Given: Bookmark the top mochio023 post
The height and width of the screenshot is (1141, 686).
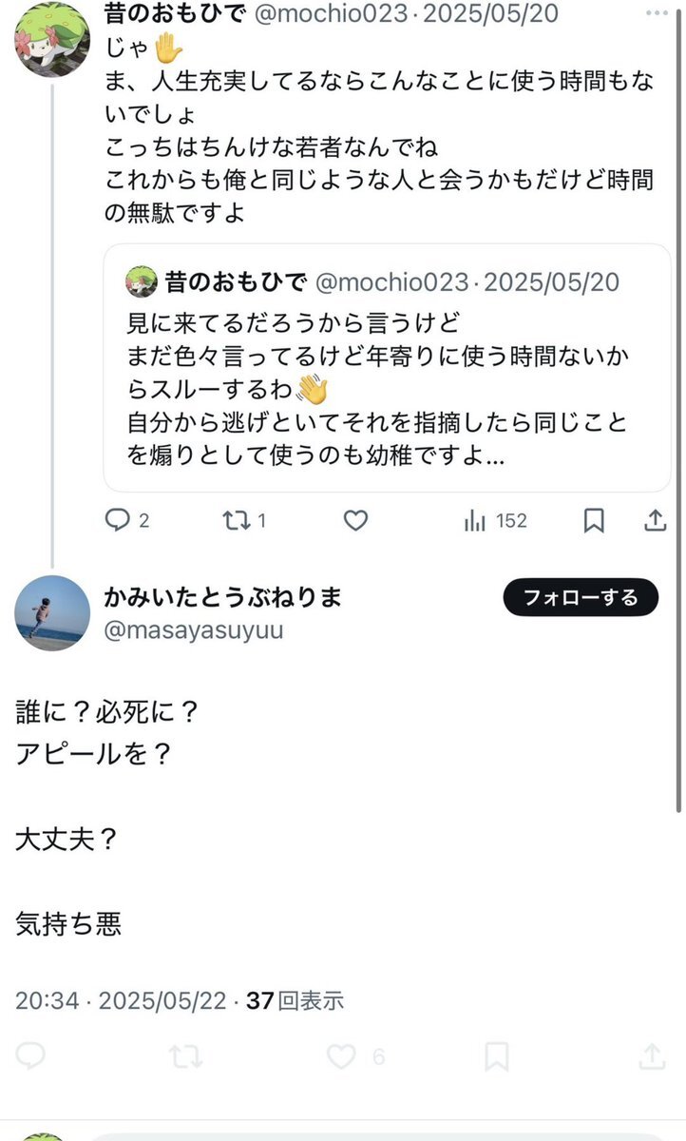Looking at the screenshot, I should click(594, 520).
